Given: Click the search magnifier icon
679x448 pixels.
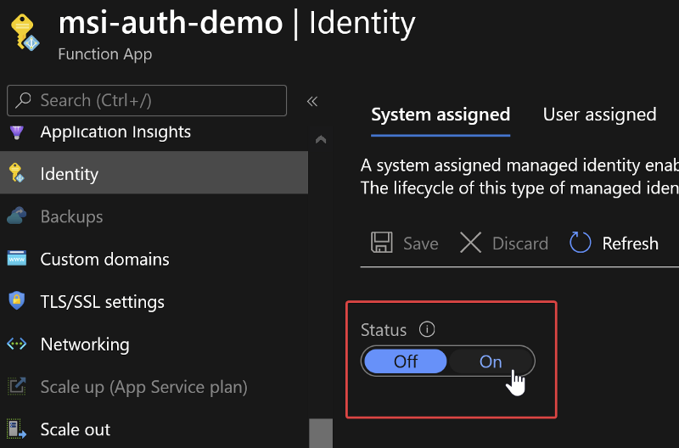Looking at the screenshot, I should 23,100.
